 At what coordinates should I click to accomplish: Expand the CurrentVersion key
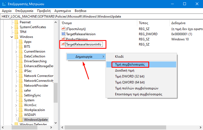[x=16, y=52]
